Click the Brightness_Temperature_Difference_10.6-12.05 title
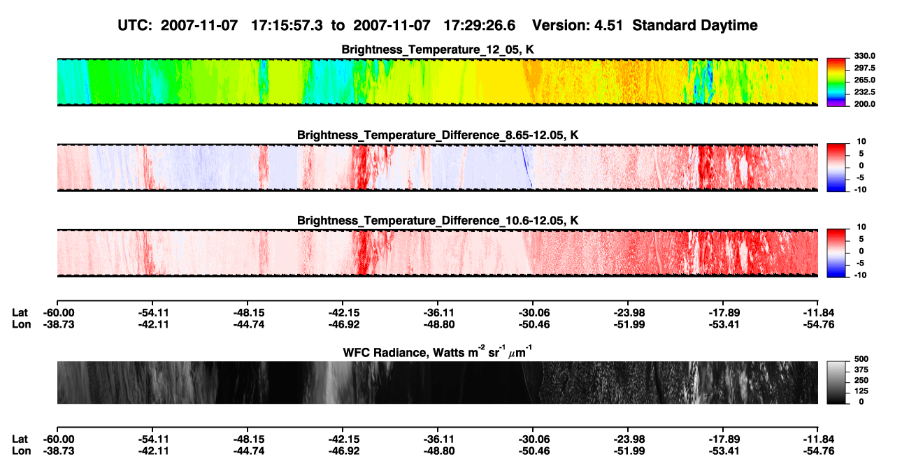 (x=438, y=221)
